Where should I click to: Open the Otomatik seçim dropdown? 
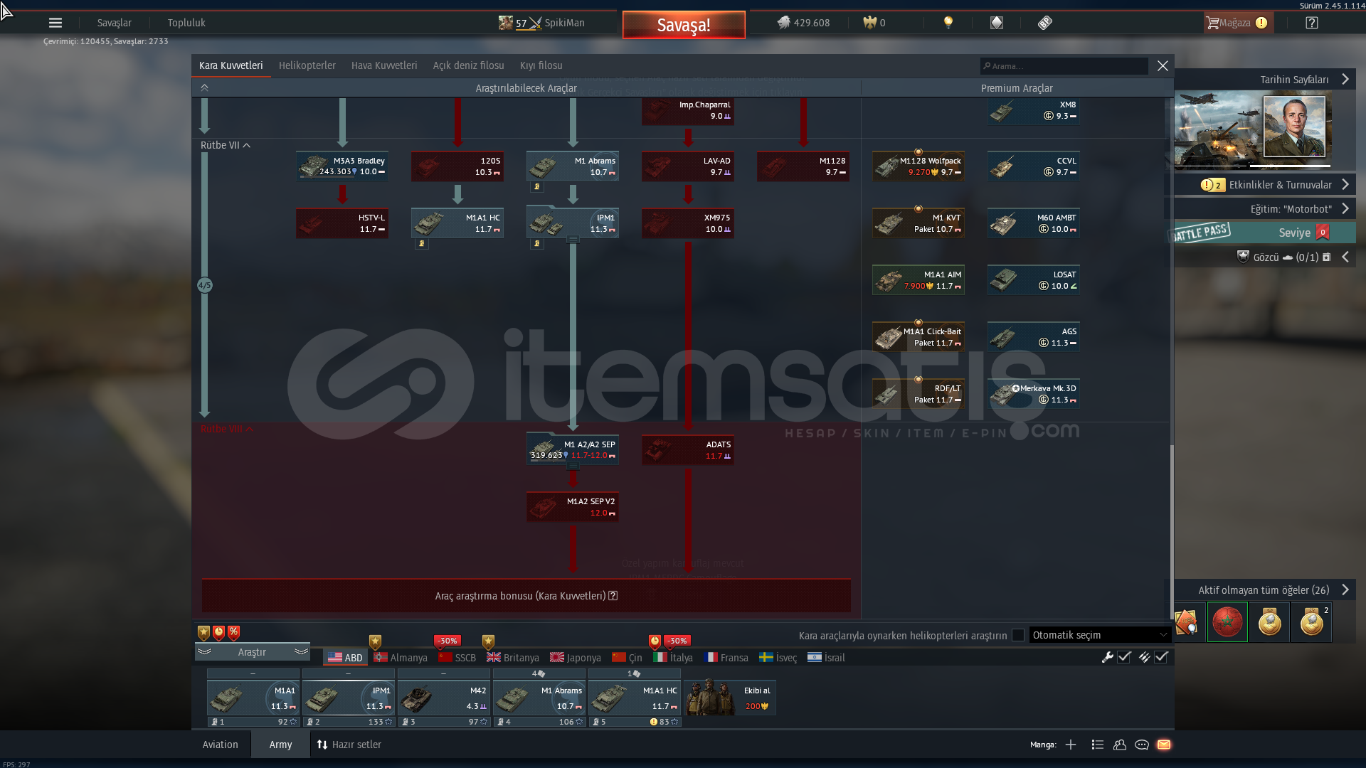click(1099, 635)
